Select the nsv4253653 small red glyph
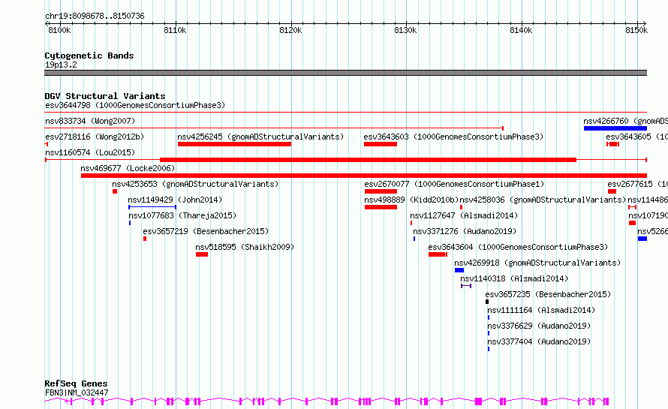Image resolution: width=668 pixels, height=409 pixels. coord(115,191)
